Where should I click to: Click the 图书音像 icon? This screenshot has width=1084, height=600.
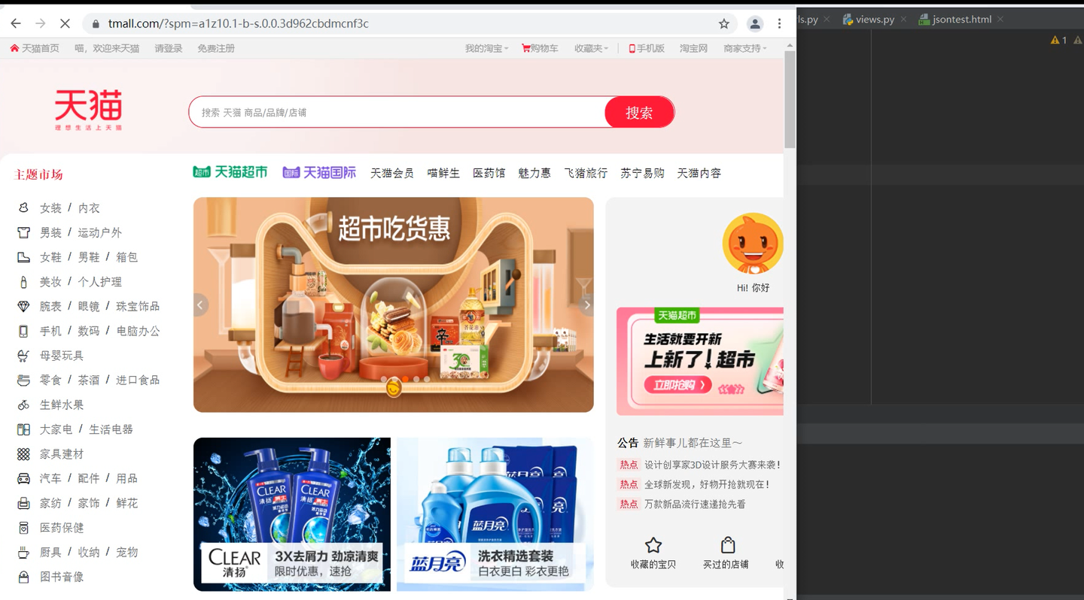(x=23, y=577)
